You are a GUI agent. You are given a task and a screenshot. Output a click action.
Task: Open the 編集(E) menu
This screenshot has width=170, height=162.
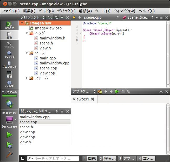coord(29,11)
